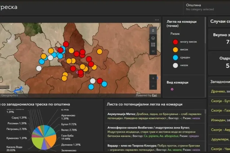This screenshot has height=153, width=230.
Task: Collapse the map toolbar with the double left arrows
Action: click(153, 51)
